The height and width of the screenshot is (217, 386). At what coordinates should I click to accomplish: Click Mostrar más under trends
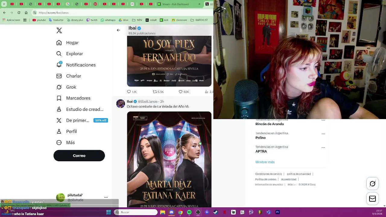click(265, 162)
